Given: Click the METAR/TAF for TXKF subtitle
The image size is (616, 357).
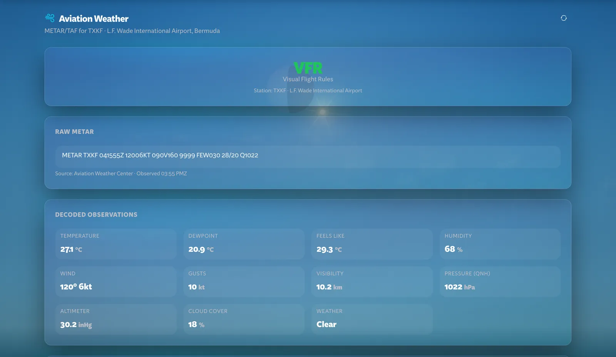Looking at the screenshot, I should tap(132, 31).
